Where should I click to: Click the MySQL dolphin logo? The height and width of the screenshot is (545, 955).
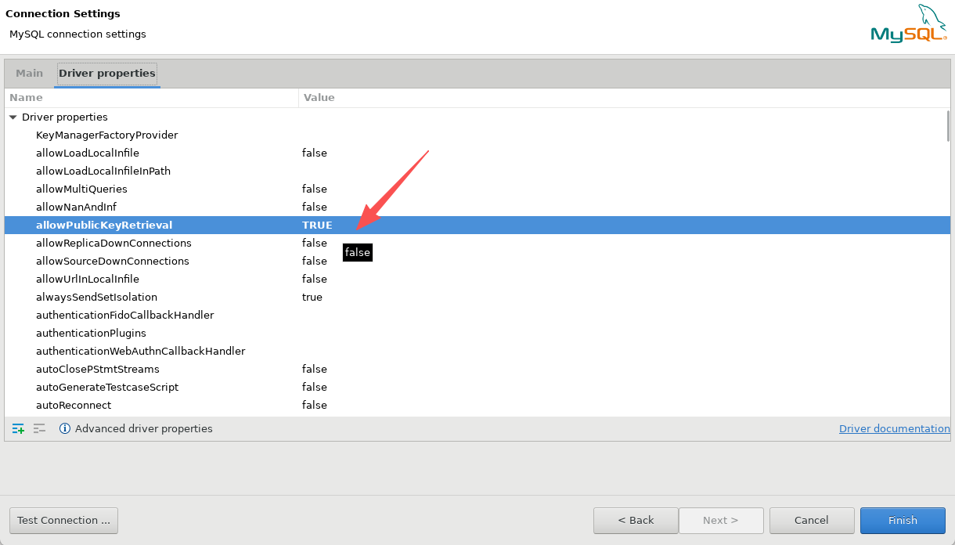(x=908, y=24)
